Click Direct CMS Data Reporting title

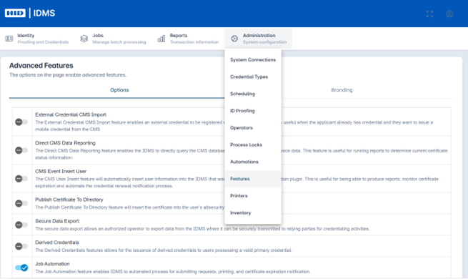point(65,143)
